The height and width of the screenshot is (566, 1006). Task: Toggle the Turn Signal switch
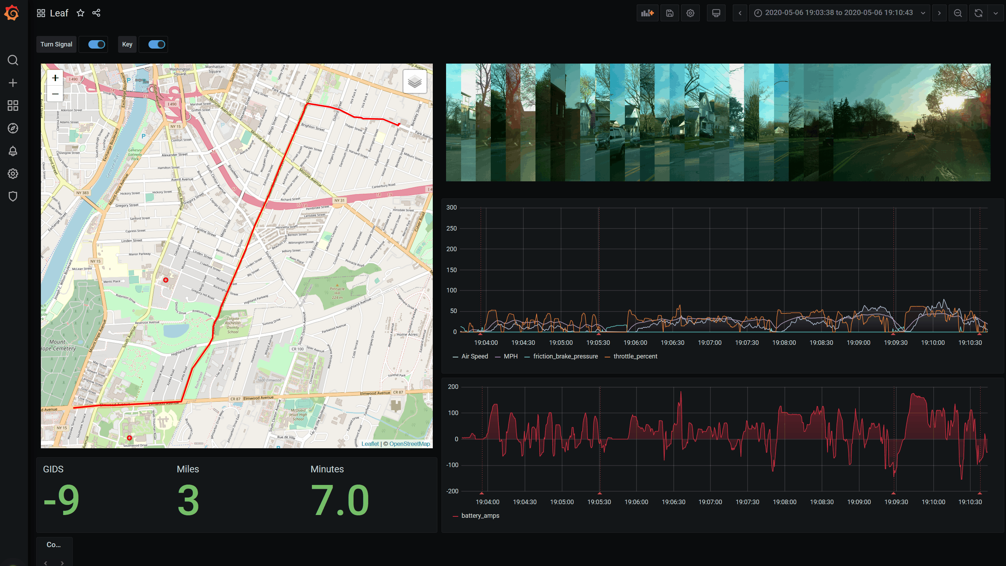pos(96,44)
